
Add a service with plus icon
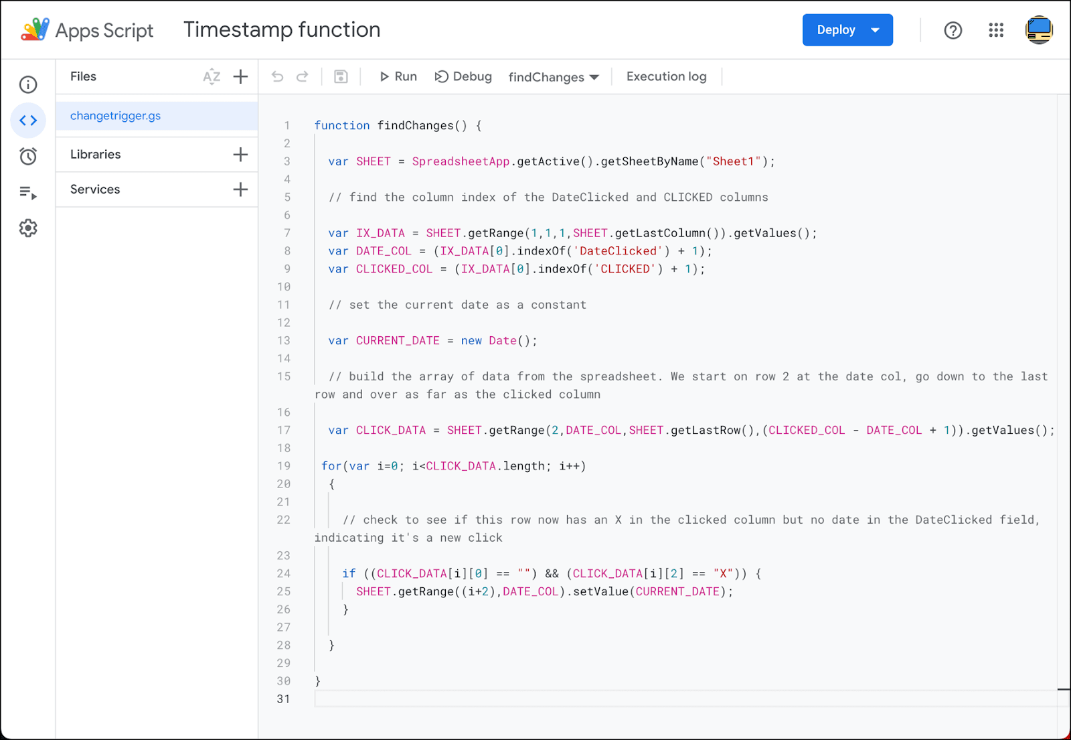[240, 190]
